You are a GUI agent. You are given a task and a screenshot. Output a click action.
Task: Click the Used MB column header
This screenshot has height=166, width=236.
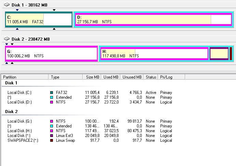111,77
